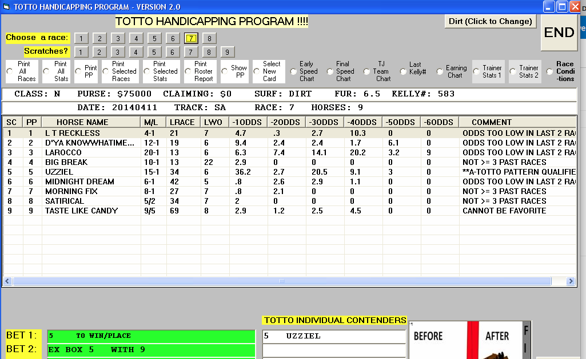Viewport: 586px width, 359px height.
Task: Select the MIDNIGHT DREAM horse row
Action: 290,181
